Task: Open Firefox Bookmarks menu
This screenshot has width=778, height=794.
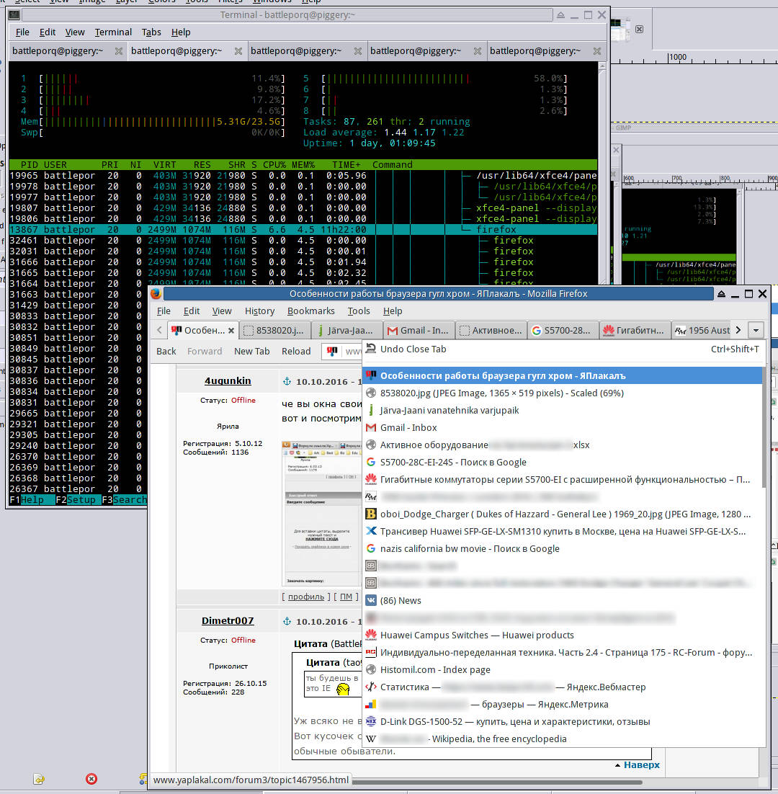Action: (x=310, y=311)
